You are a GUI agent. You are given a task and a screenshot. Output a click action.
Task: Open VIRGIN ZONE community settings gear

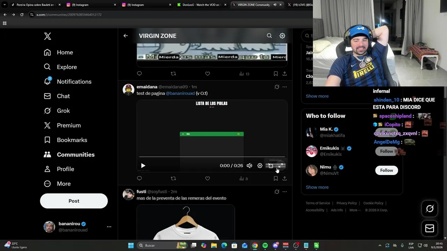[282, 36]
